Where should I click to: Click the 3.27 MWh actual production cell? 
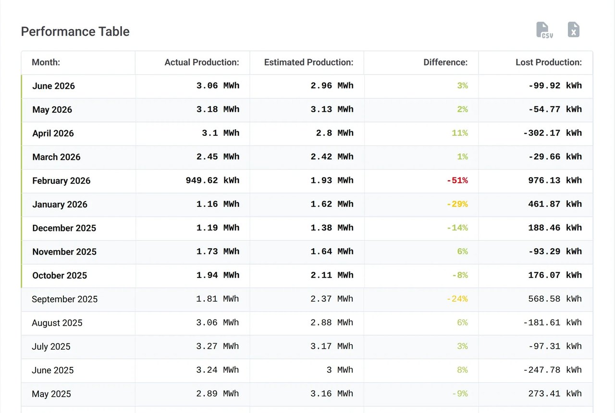[218, 346]
